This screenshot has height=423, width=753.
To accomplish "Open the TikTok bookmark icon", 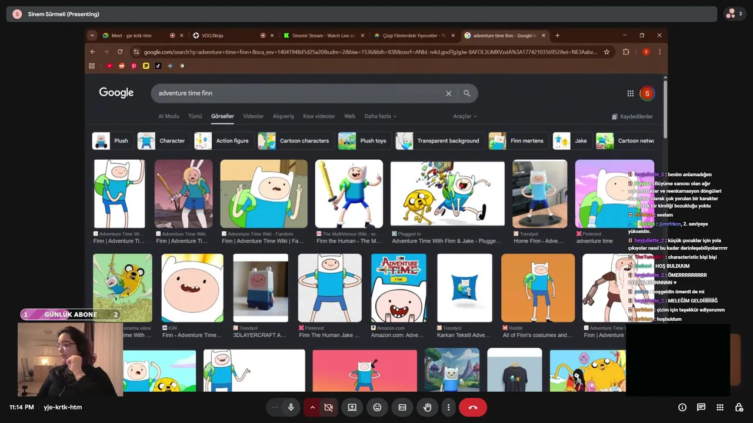I will tap(158, 66).
